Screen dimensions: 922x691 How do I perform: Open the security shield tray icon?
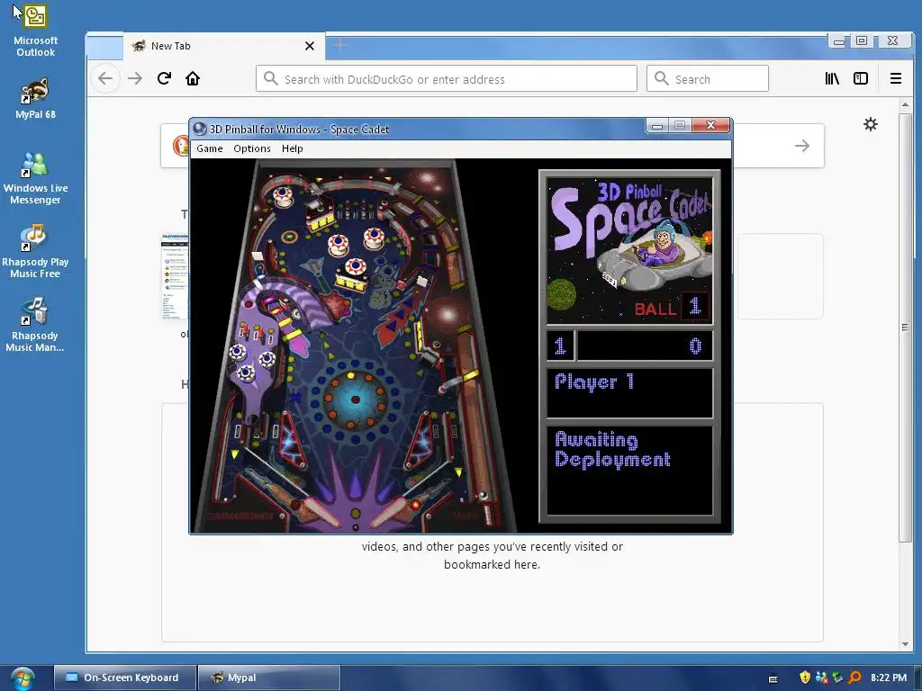pos(805,678)
